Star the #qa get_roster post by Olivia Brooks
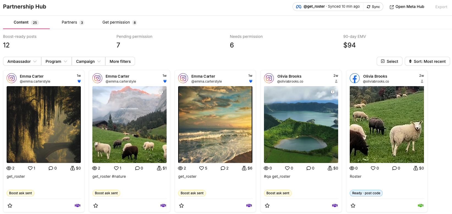The height and width of the screenshot is (214, 452). coord(267,205)
